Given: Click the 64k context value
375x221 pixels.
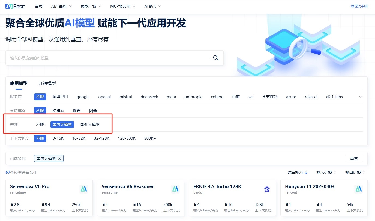Looking at the screenshot, I should click(x=350, y=205).
